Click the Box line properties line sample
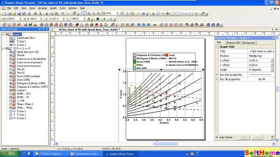Viewport: 280px width, 157px height. coord(261,75)
